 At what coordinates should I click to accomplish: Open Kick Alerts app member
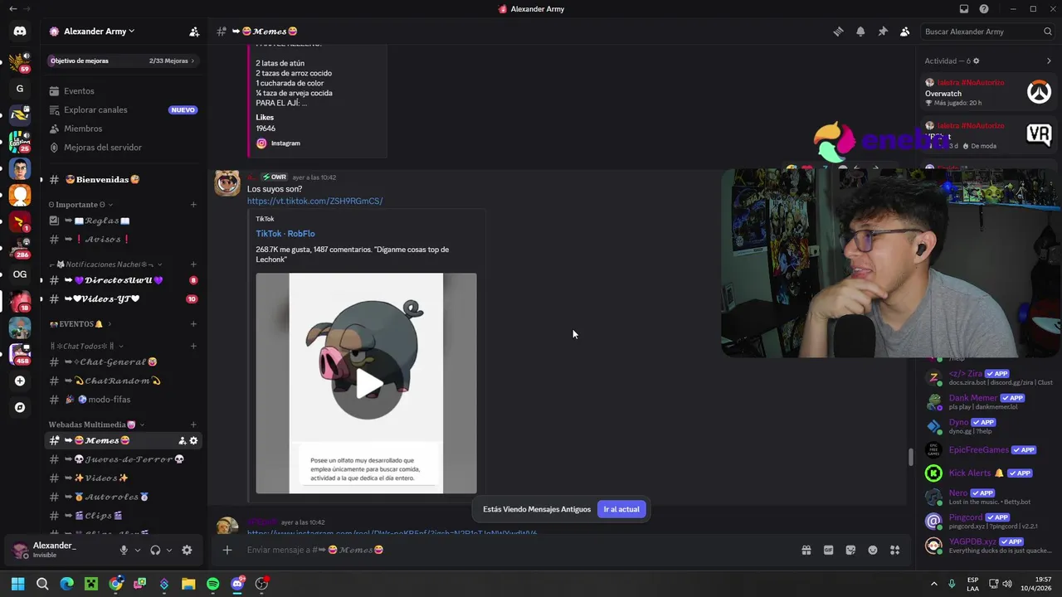[x=987, y=473]
